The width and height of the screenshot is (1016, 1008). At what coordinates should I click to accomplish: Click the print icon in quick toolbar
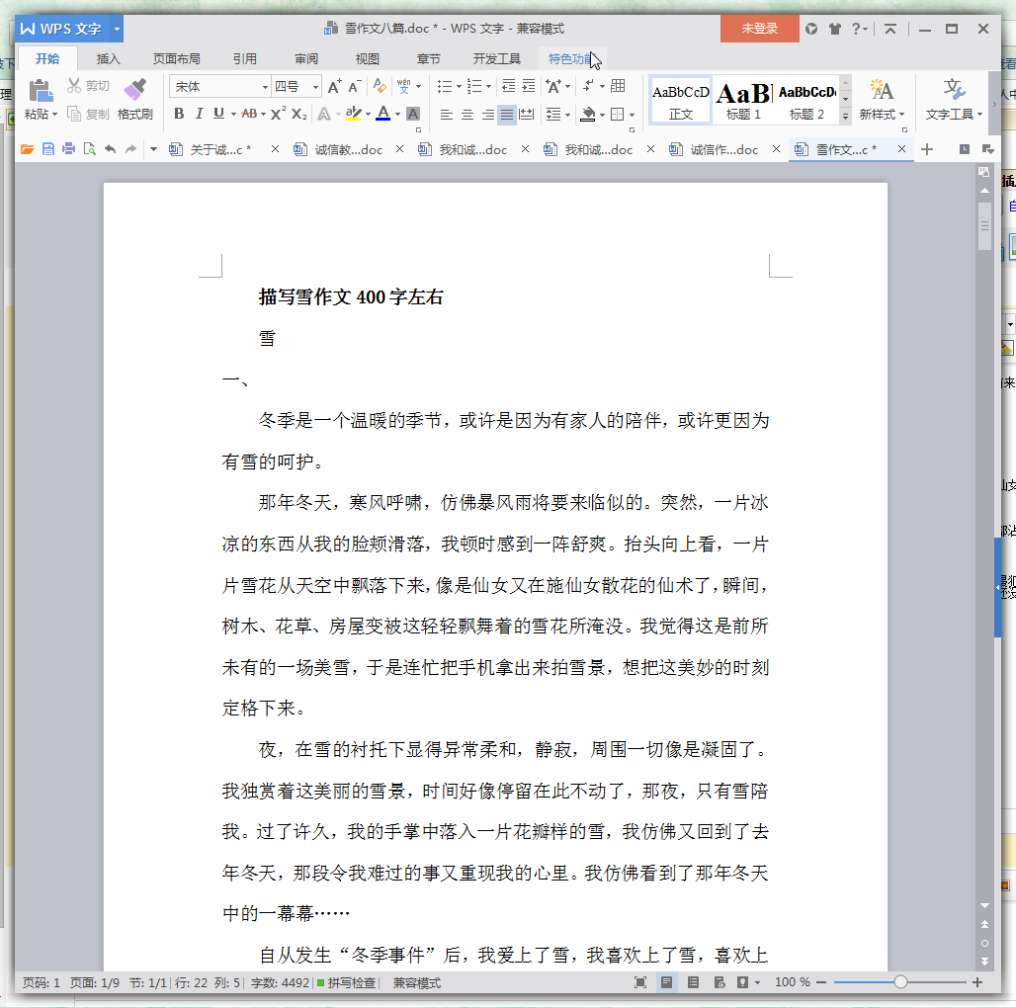click(68, 149)
